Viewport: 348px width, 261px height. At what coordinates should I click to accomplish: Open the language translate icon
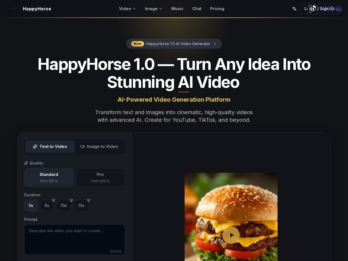pos(294,9)
